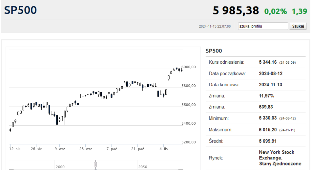The image size is (311, 170).
Task: Click the '9. wrz' date label
Action: (60, 149)
